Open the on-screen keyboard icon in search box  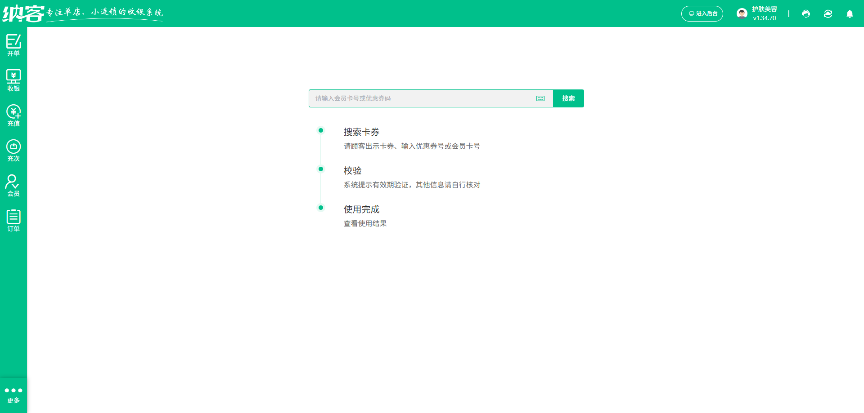pyautogui.click(x=540, y=98)
